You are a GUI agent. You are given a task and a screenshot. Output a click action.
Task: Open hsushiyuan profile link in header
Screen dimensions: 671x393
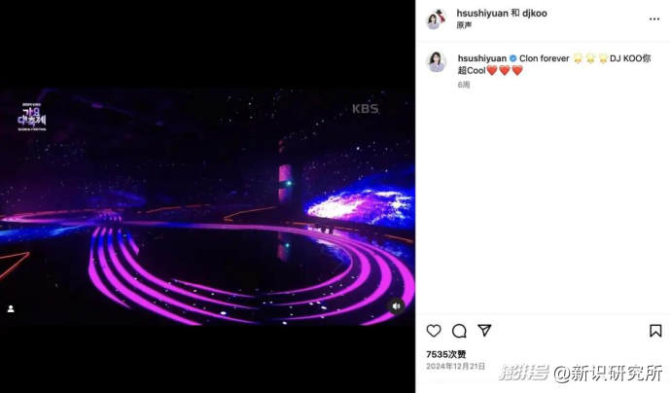point(481,14)
